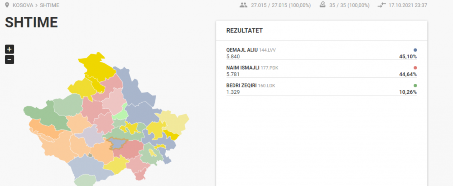Click SHTIME breadcrumb item
This screenshot has height=186, width=453.
click(x=50, y=5)
